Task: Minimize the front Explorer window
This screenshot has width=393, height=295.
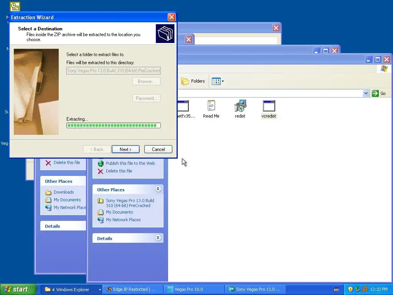Action: 368,60
